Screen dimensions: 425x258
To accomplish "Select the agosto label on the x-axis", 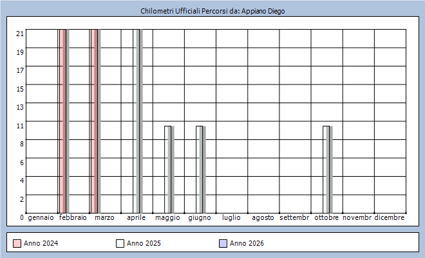I will pos(263,218).
